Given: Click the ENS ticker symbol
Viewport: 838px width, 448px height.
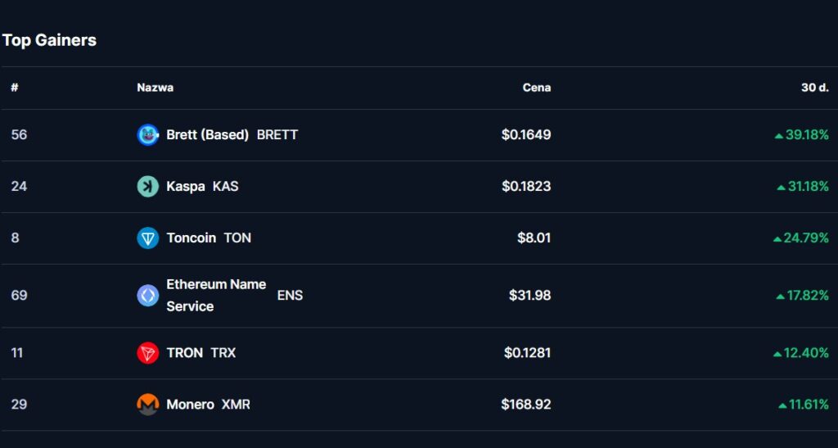Looking at the screenshot, I should (x=290, y=295).
